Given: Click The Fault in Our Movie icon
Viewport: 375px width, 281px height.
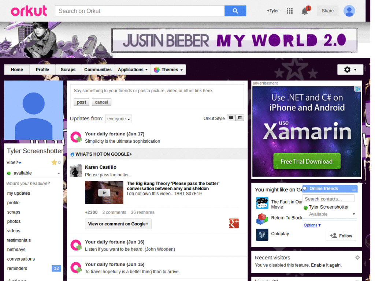Looking at the screenshot, I should point(262,203).
